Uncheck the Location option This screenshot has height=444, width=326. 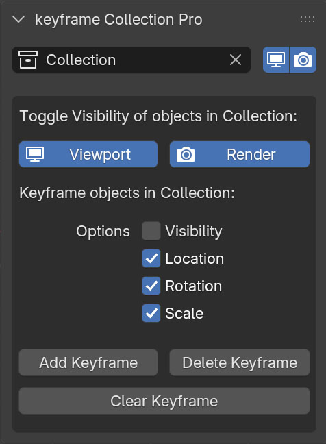point(151,258)
